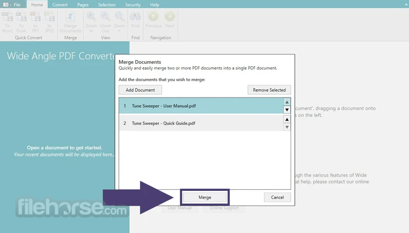The height and width of the screenshot is (233, 409).
Task: Switch to the Home ribbon tab
Action: (x=37, y=5)
